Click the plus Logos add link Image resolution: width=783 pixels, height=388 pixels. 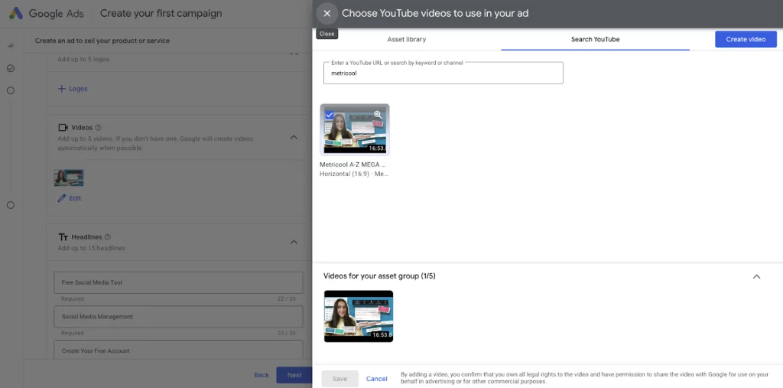tap(73, 89)
